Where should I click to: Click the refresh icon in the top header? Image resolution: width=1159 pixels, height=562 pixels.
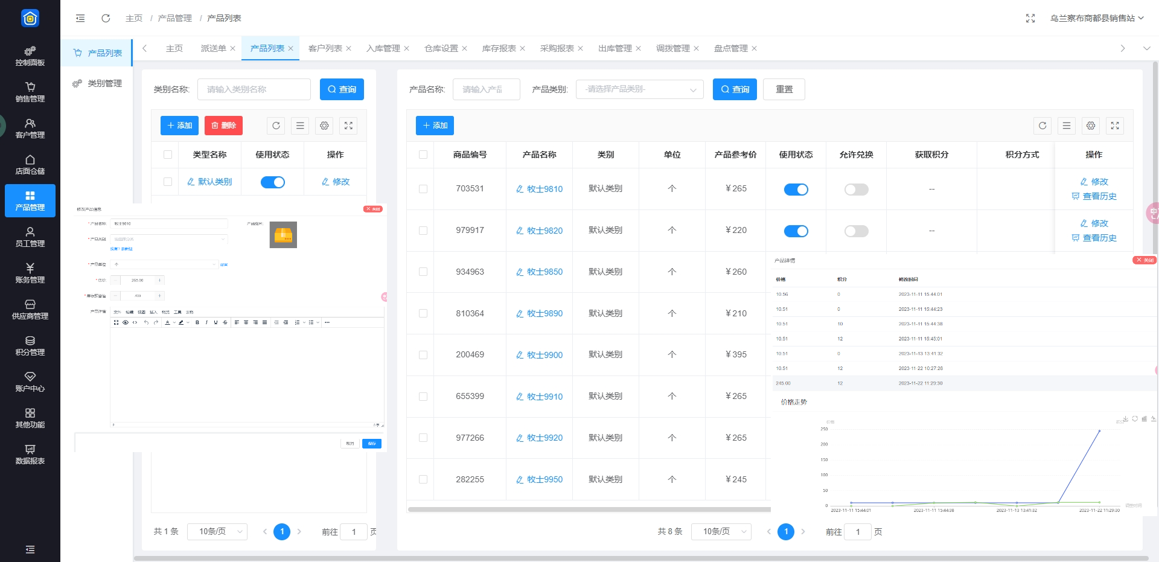point(106,18)
